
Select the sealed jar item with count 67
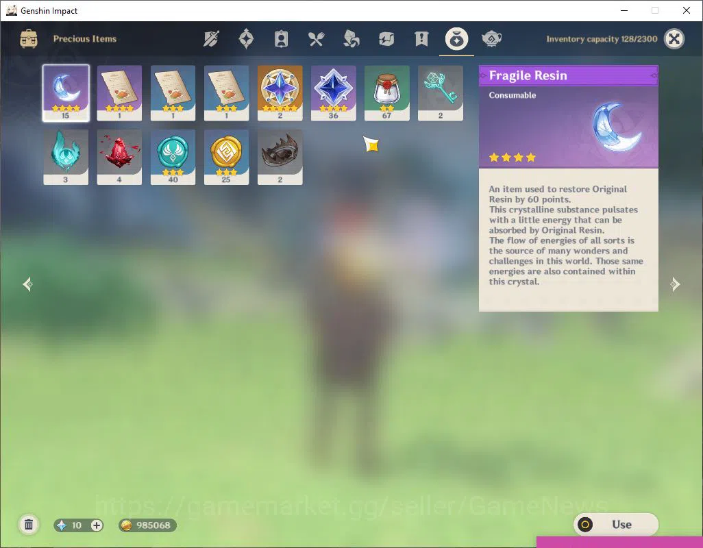387,93
